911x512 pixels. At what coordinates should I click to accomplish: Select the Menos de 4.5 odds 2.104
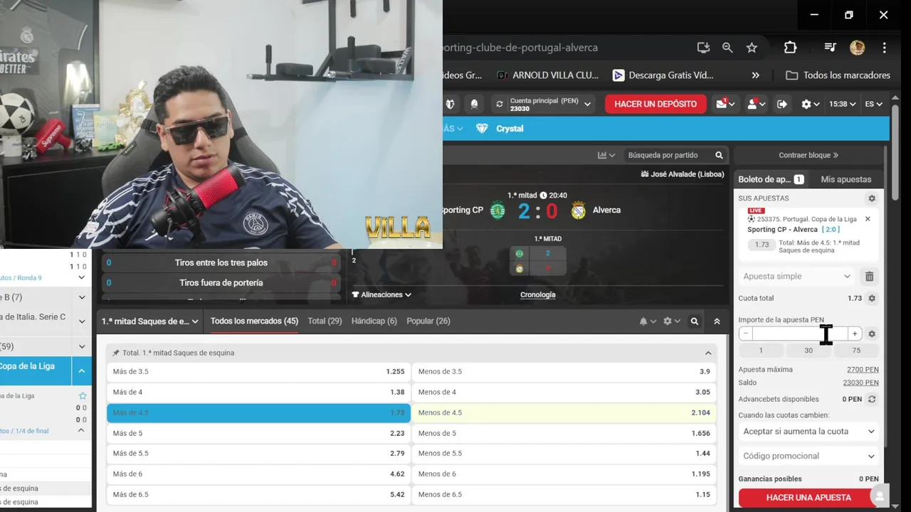564,413
